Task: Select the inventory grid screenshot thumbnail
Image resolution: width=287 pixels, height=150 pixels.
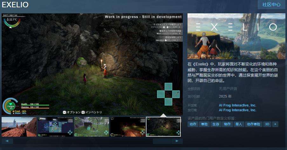Action: [55, 127]
